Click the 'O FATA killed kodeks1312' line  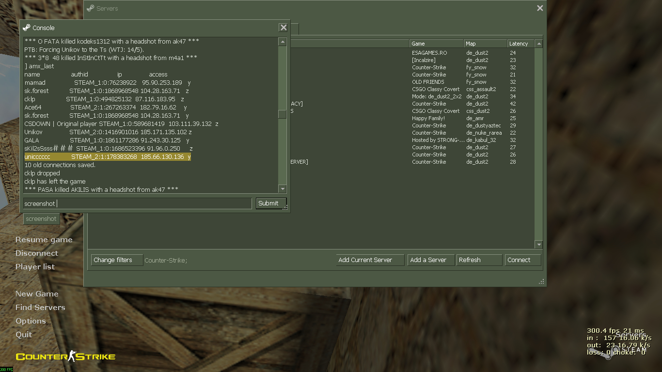pos(111,42)
